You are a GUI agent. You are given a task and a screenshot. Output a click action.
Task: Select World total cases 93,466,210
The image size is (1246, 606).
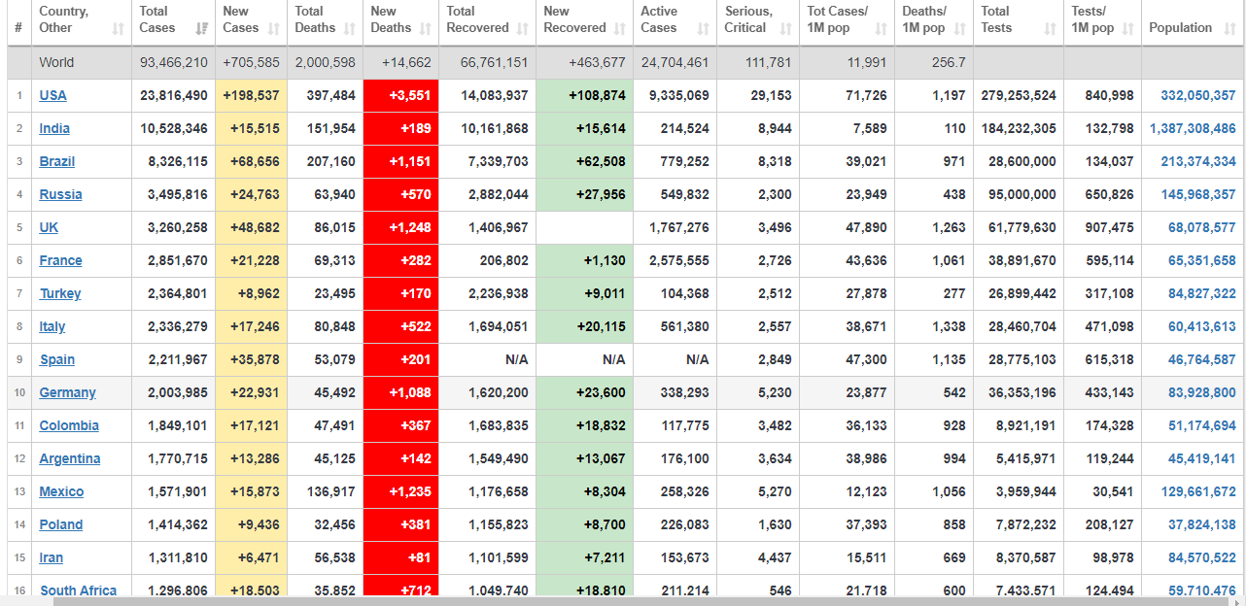(x=173, y=62)
